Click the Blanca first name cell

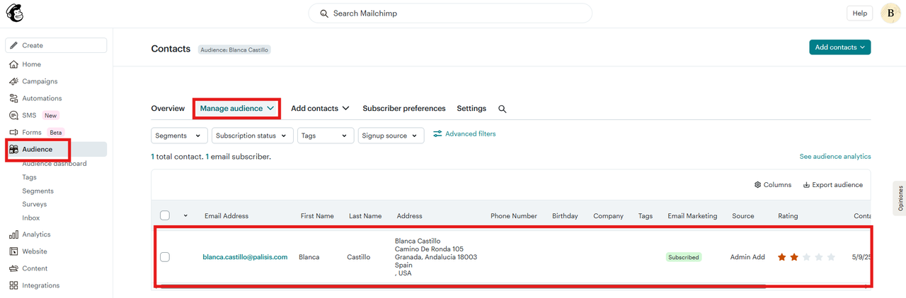(309, 257)
